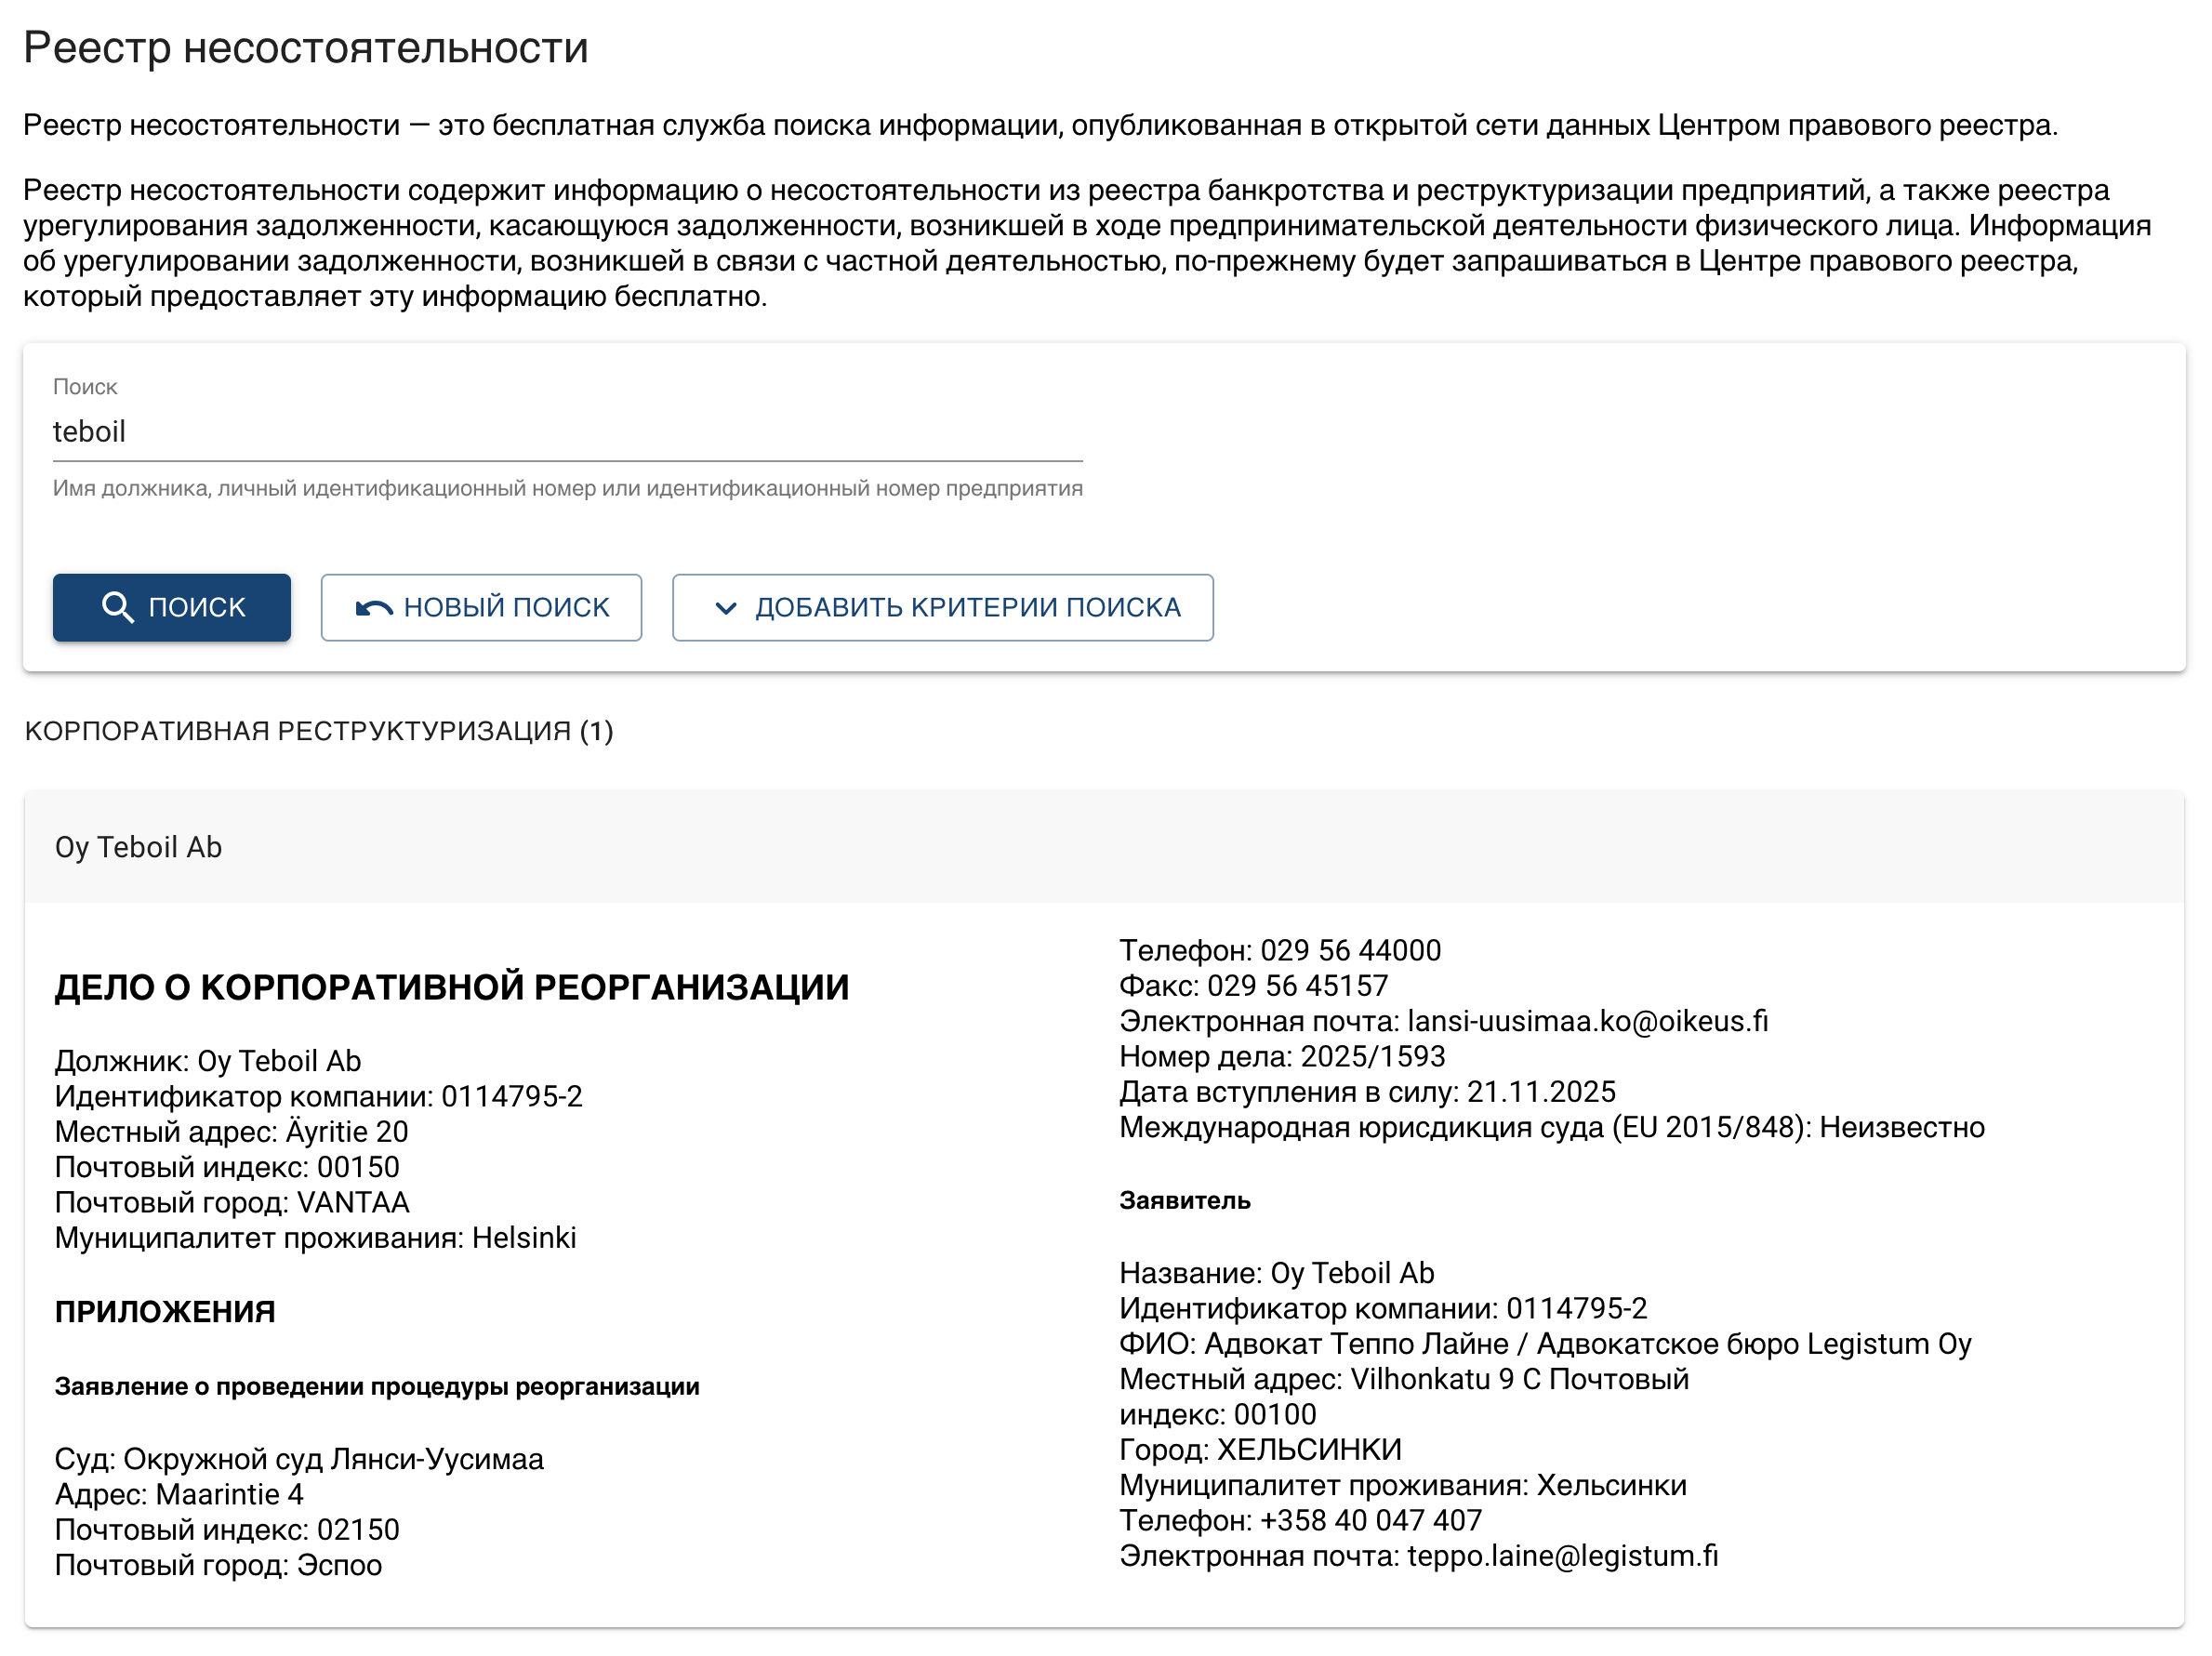Click the court phone number 029 56 44000
This screenshot has height=1656, width=2212.
click(1350, 950)
